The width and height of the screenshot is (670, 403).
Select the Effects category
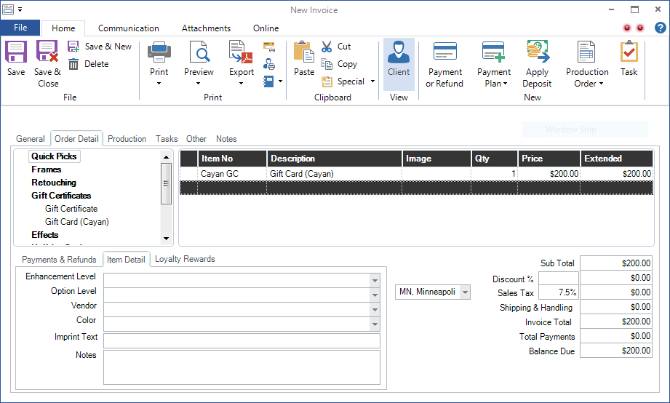pos(45,235)
